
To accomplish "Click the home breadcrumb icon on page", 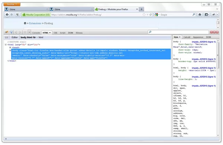I will [25, 23].
